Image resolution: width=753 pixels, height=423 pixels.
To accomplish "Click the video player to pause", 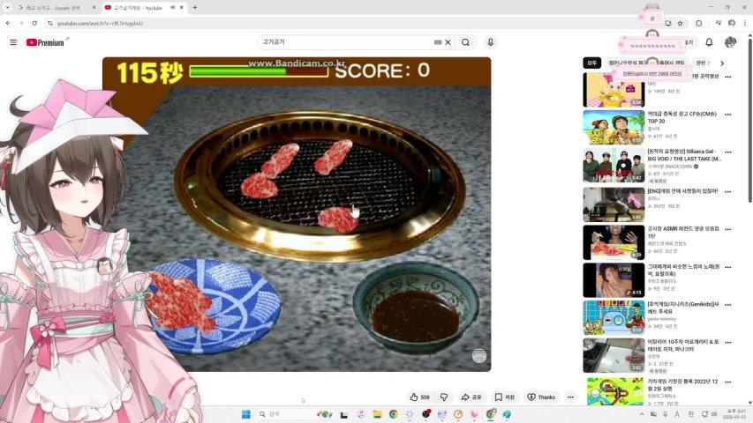I will tap(297, 214).
